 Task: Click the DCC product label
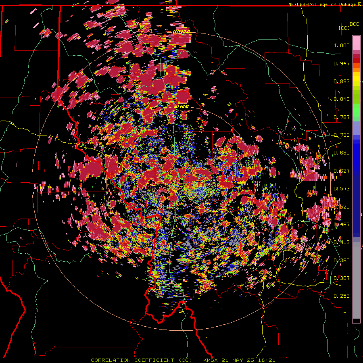(354, 24)
